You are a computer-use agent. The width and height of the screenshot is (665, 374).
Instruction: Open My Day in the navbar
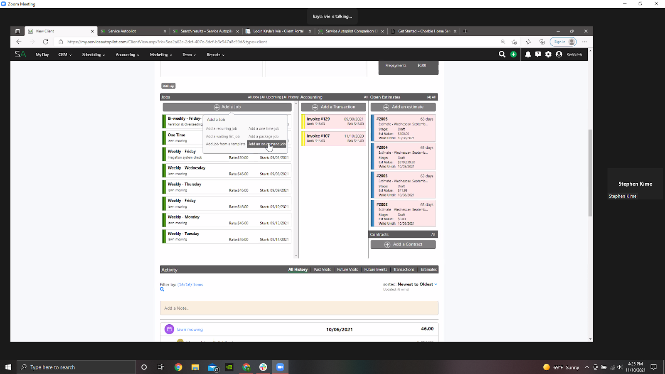(x=42, y=55)
